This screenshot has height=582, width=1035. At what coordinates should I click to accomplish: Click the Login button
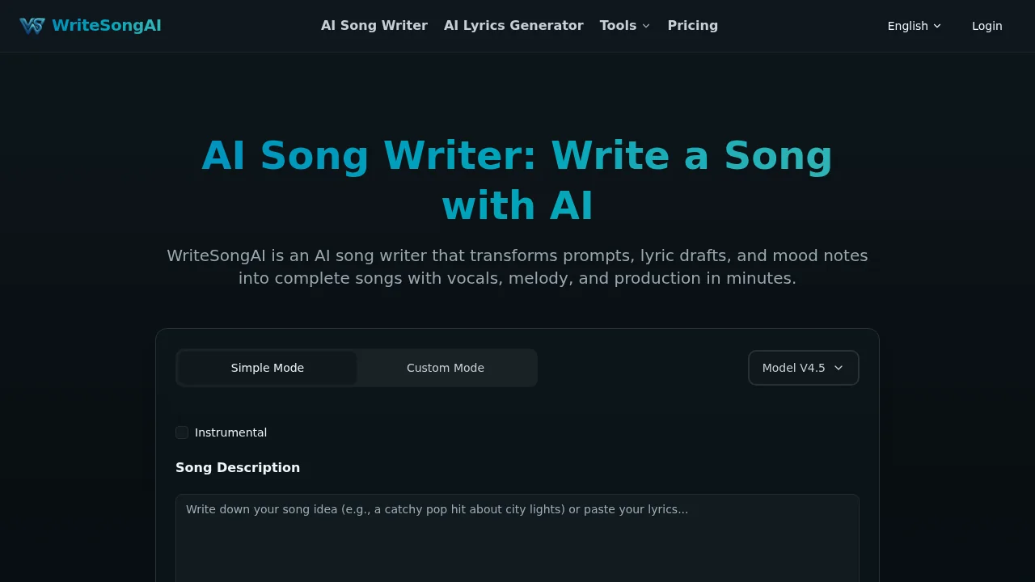click(986, 26)
